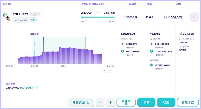Click the 当前价格 label
This screenshot has height=109, width=201.
[x=11, y=84]
